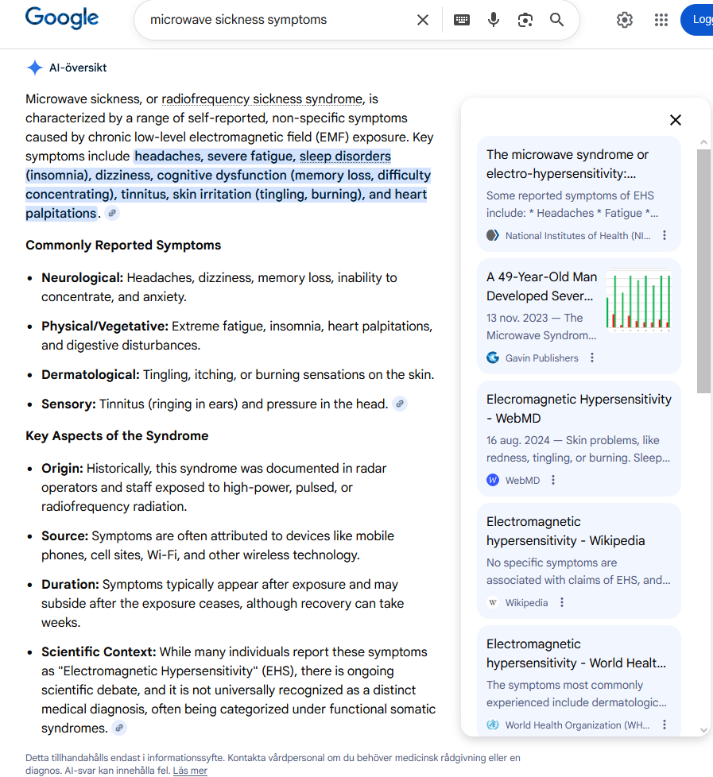Screen dimensions: 713x777
Task: Open Google apps grid icon
Action: point(661,20)
